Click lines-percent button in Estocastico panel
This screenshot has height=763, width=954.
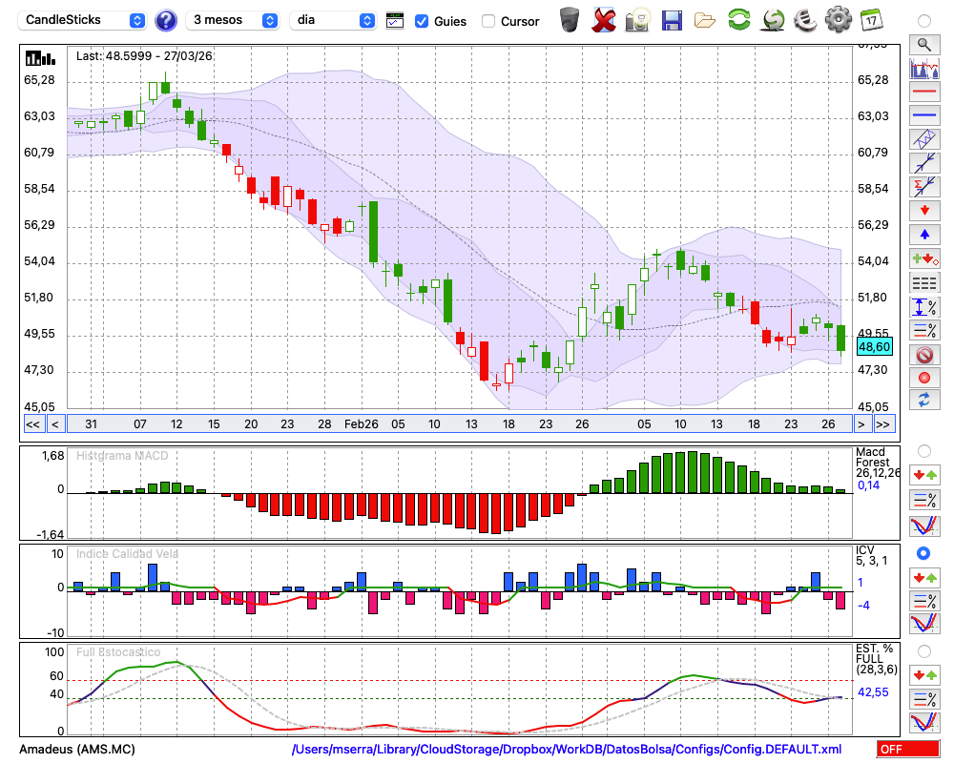tap(924, 698)
